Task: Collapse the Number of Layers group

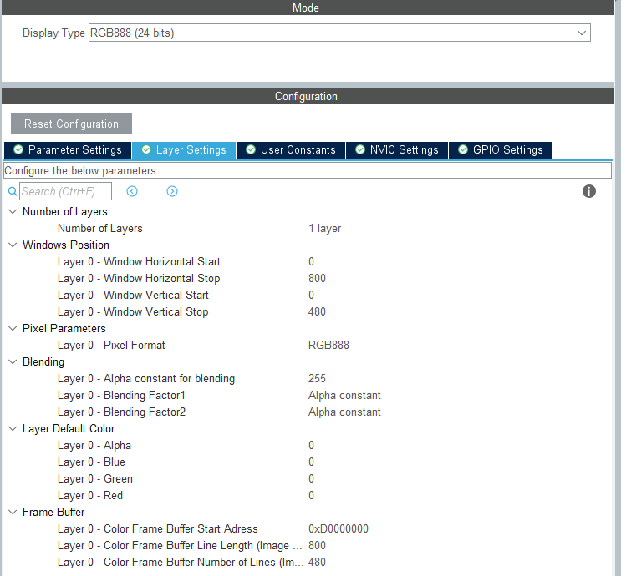Action: [13, 211]
